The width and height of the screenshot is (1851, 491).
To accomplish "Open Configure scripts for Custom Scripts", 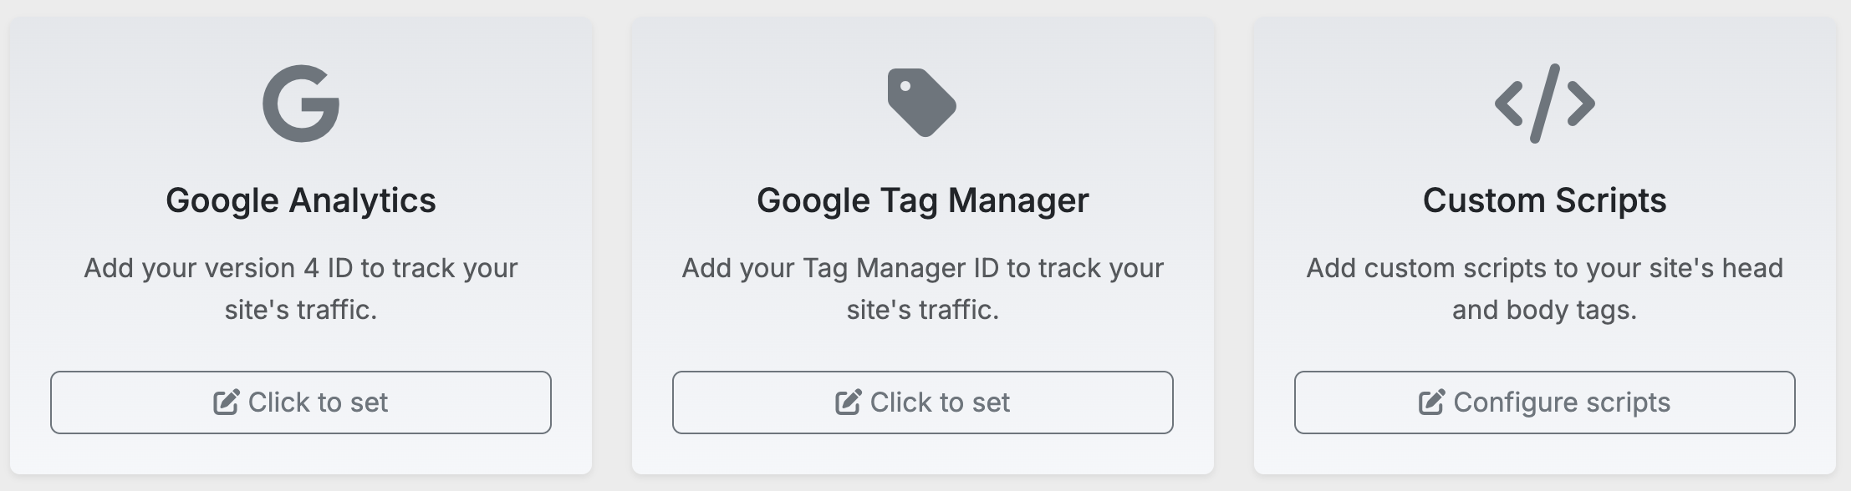I will tap(1544, 402).
